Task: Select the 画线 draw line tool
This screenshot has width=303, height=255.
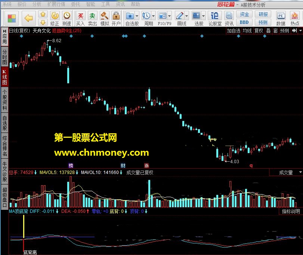Action: coord(180,16)
